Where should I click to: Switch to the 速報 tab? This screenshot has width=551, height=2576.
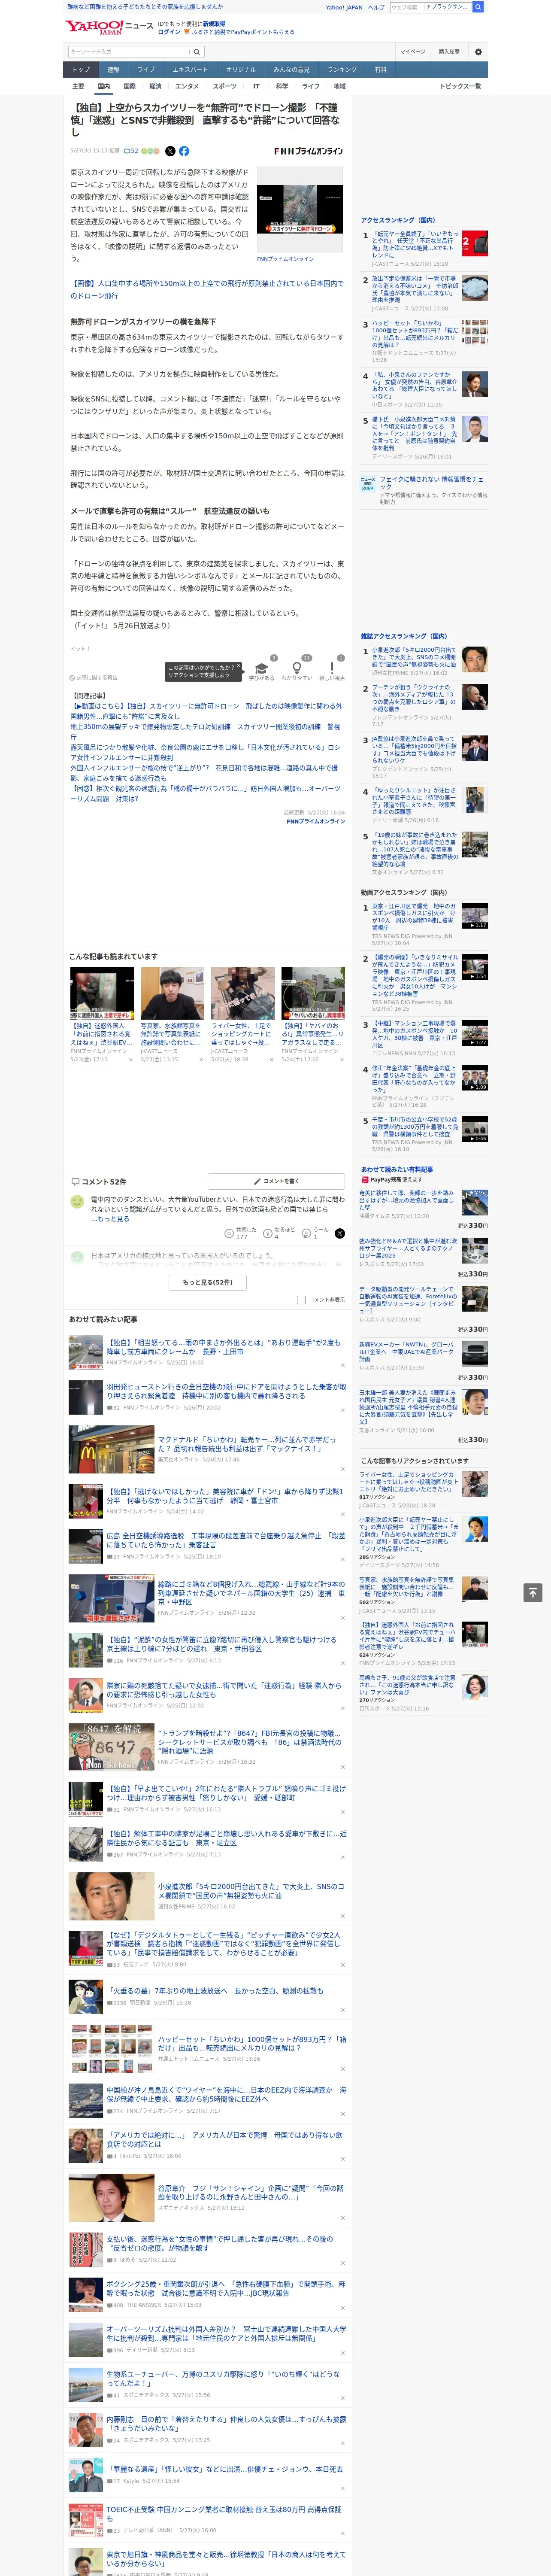[x=113, y=70]
